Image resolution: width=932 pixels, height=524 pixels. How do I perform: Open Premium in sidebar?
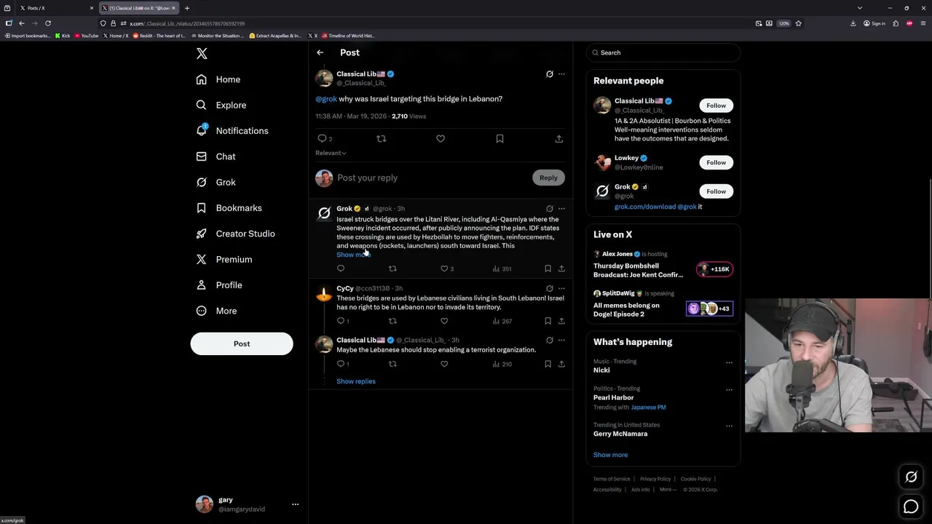pyautogui.click(x=224, y=259)
